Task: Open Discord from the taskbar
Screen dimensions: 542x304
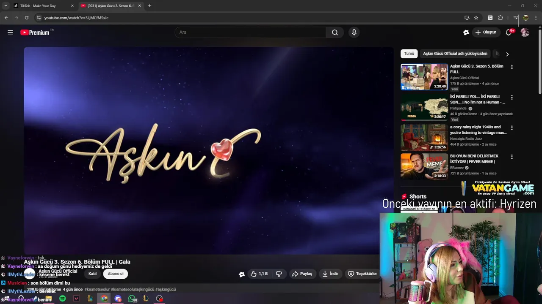Action: (x=118, y=299)
